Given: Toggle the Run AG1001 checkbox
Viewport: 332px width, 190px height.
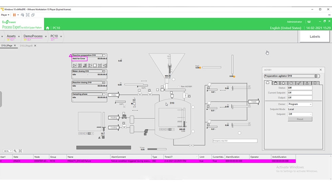Looking at the screenshot, I should (179, 87).
